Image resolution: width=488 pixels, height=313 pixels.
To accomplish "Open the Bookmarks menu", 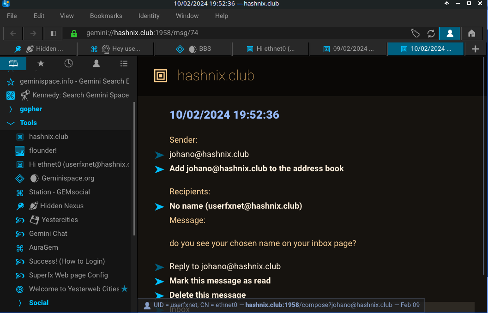I will tap(106, 16).
